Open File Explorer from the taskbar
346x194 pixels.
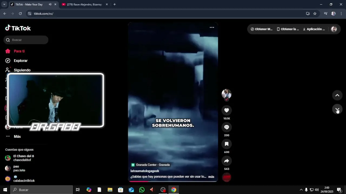110,190
